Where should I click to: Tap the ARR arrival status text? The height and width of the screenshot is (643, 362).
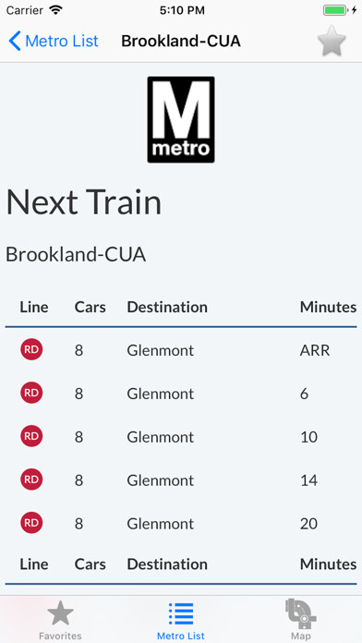pyautogui.click(x=315, y=351)
